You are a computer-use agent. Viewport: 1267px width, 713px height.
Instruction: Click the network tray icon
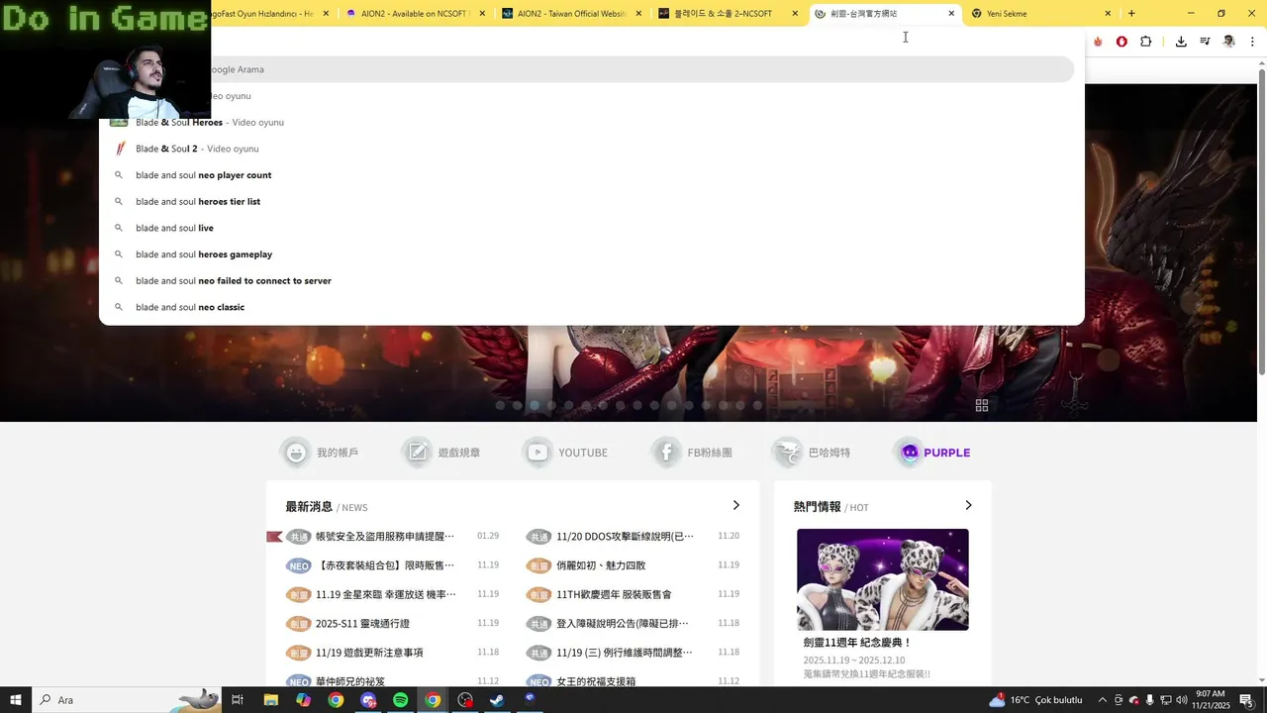[1165, 700]
